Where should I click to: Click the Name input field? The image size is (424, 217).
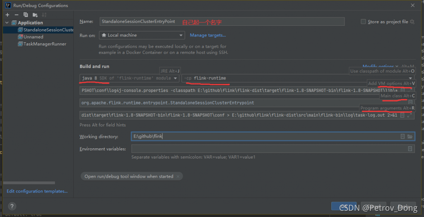click(222, 22)
